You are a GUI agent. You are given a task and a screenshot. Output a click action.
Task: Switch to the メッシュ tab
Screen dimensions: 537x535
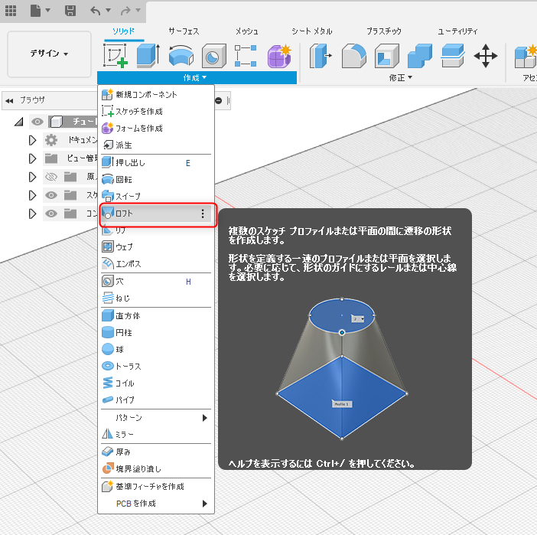[246, 31]
